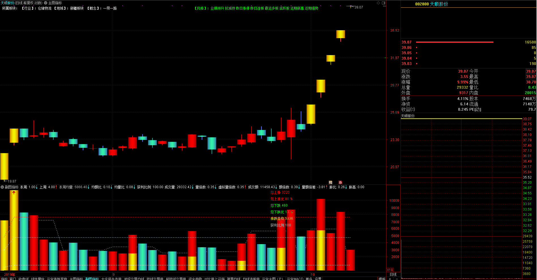This screenshot has height=280, width=537.
Task: Switch to 大庄底牛市用 tab
Action: tap(111, 279)
